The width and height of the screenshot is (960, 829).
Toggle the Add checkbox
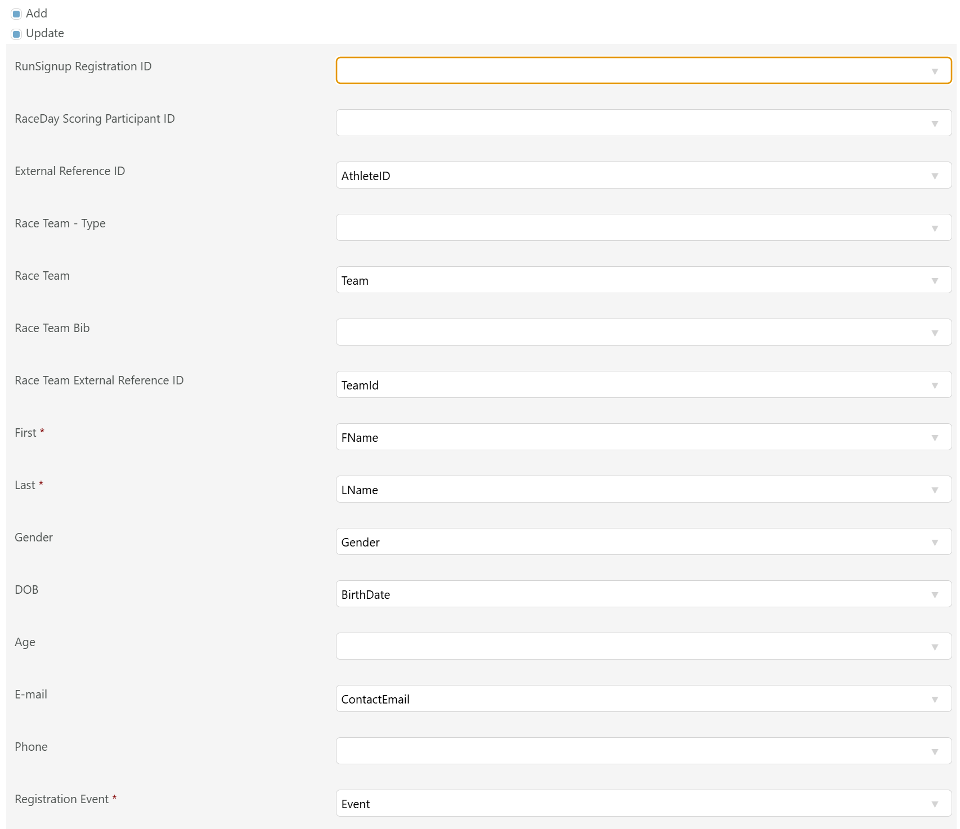click(16, 14)
